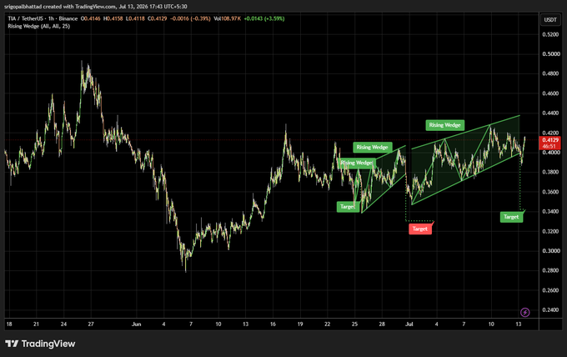Click the Jun month label on time axis
Viewport: 567px width, 357px height.
136,324
